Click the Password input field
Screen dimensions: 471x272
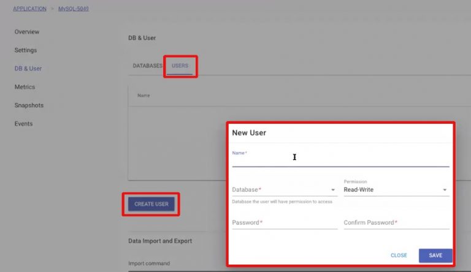pyautogui.click(x=284, y=223)
